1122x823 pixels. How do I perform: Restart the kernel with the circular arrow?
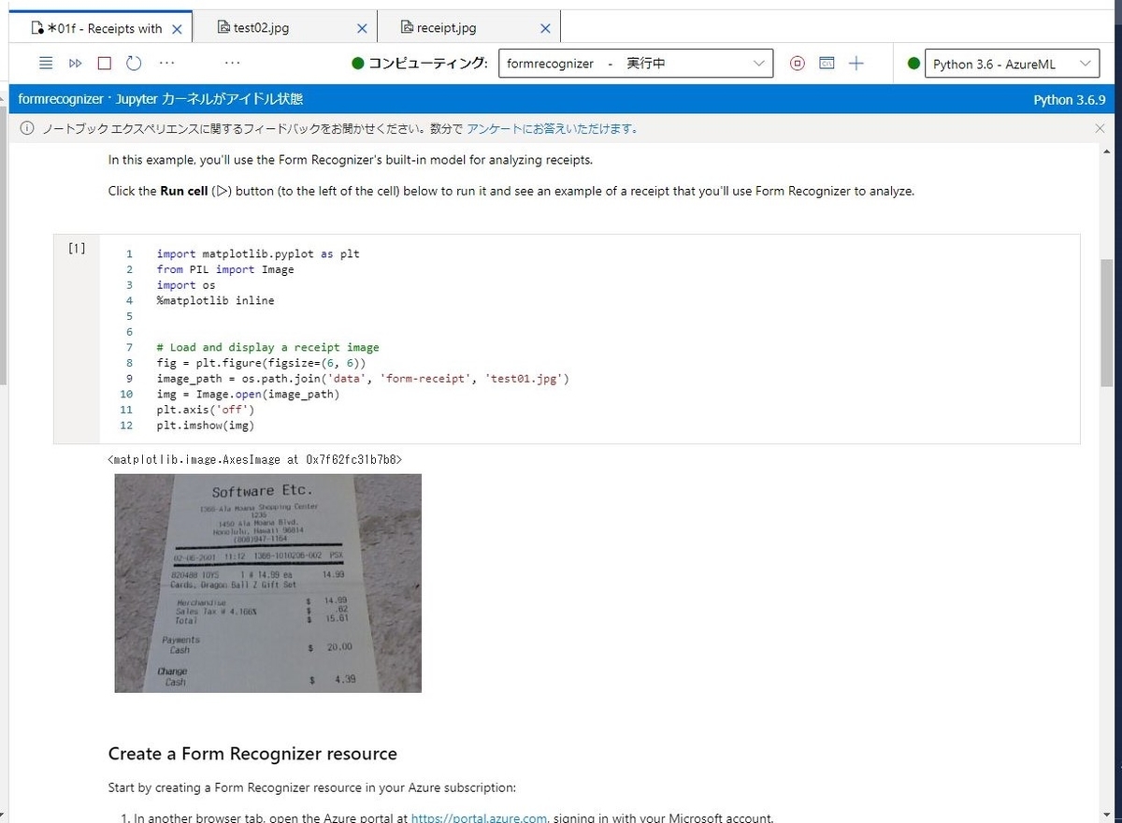(134, 64)
